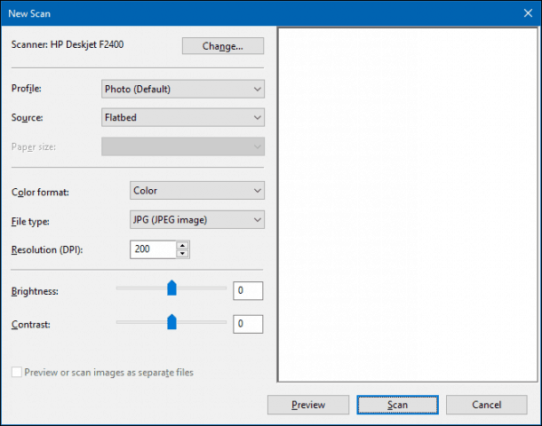Click the disabled Paper size dropdown
The height and width of the screenshot is (426, 542).
(x=183, y=146)
